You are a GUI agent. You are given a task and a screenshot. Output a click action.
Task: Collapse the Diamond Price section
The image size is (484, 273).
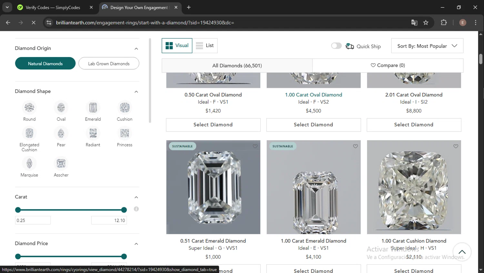coord(136,244)
